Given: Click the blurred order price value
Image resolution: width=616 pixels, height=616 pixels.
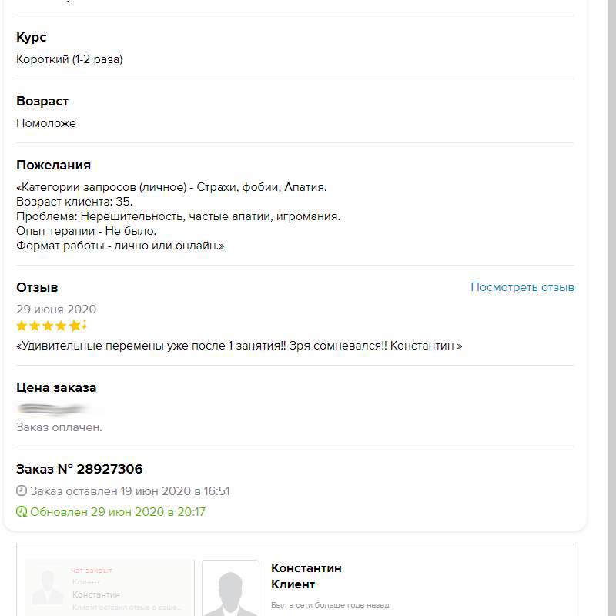Looking at the screenshot, I should click(54, 408).
